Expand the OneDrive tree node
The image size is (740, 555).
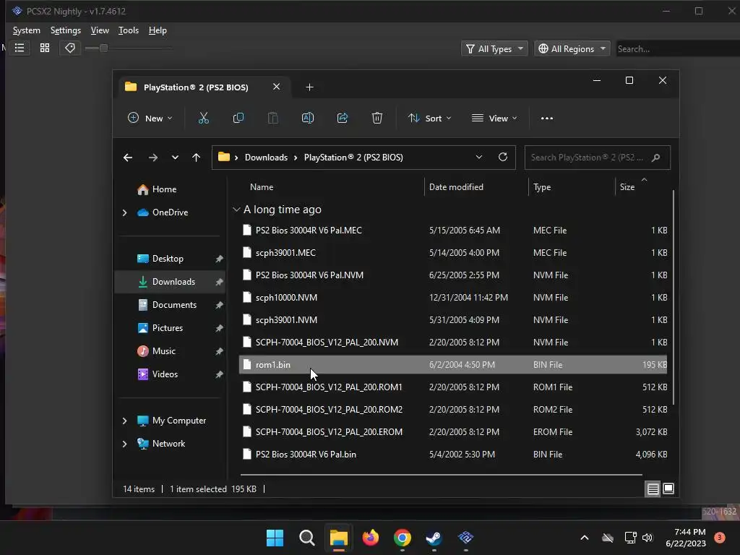pyautogui.click(x=124, y=213)
